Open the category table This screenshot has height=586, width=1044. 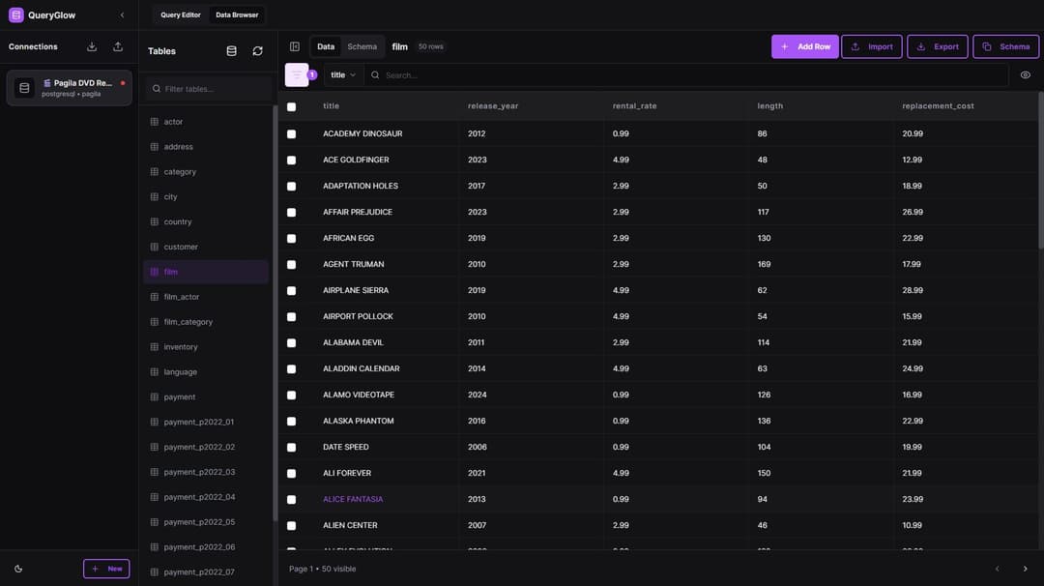click(x=206, y=172)
